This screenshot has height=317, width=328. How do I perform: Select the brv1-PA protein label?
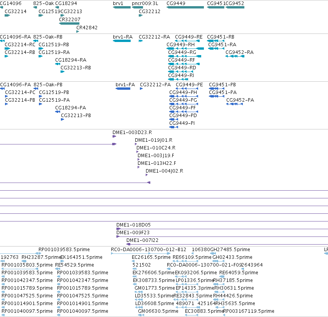[x=125, y=85]
